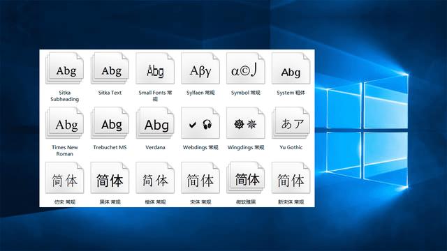Open the Yu Gothic font icon
447x251 pixels.
291,123
